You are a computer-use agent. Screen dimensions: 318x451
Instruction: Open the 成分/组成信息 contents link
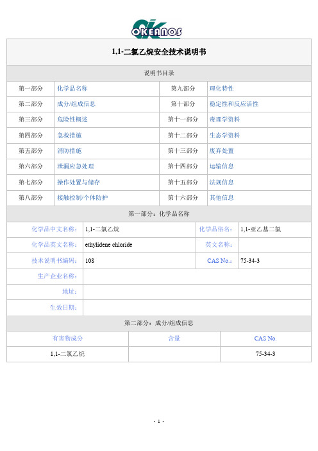click(x=76, y=104)
